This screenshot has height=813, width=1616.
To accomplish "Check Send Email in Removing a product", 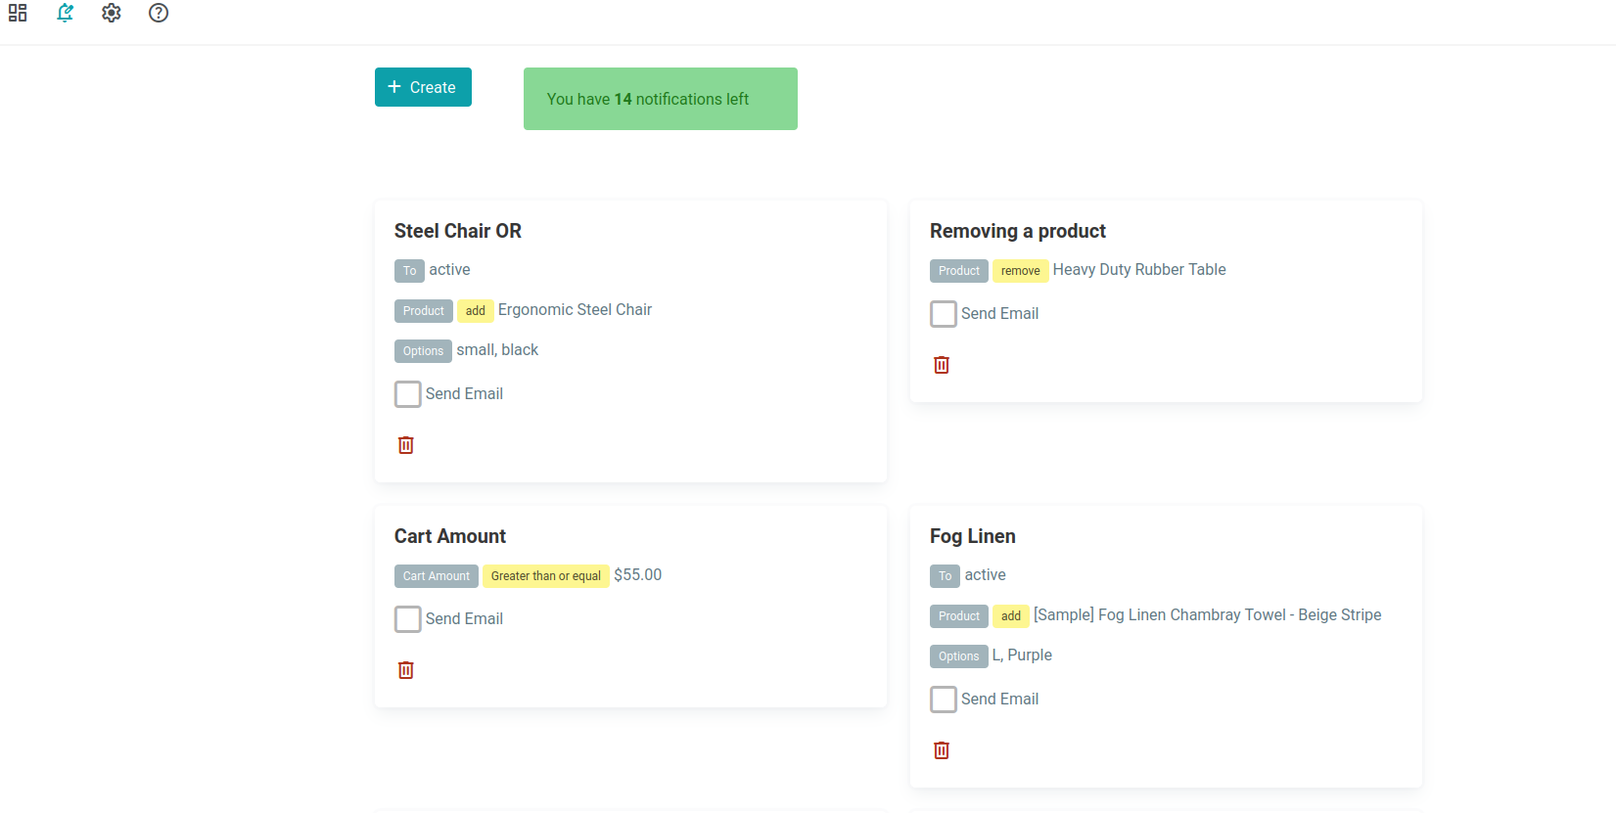I will 944,314.
